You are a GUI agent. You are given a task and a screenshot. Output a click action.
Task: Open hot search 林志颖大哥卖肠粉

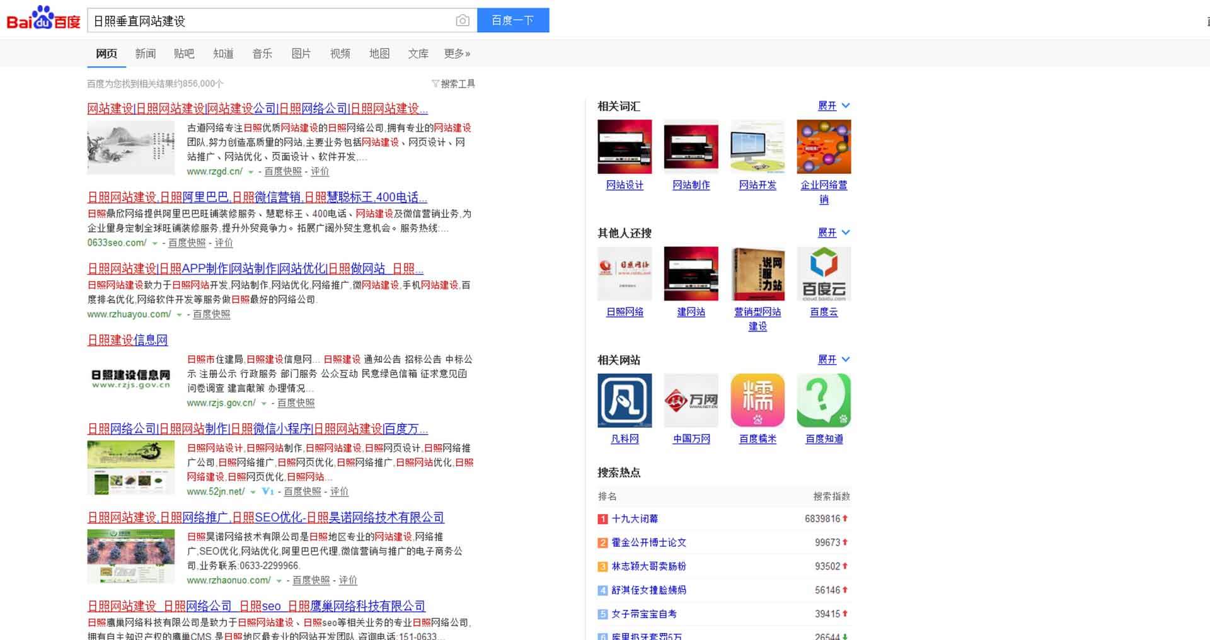[x=648, y=566]
